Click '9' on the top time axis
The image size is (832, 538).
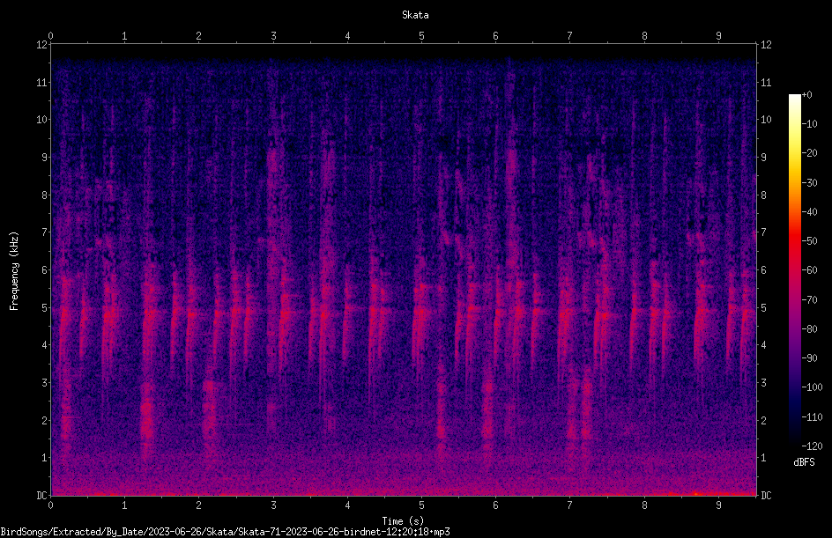718,36
